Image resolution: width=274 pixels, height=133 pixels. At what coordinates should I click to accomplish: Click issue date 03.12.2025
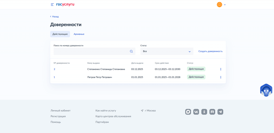(137, 69)
